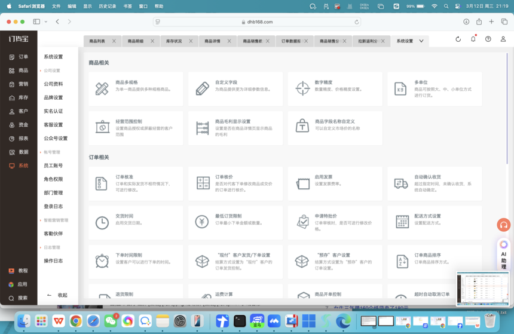Open 客服设置 in settings menu

[x=53, y=125]
